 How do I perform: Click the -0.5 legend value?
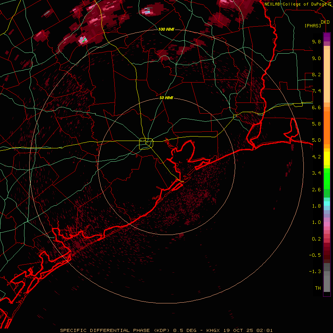coord(315,255)
